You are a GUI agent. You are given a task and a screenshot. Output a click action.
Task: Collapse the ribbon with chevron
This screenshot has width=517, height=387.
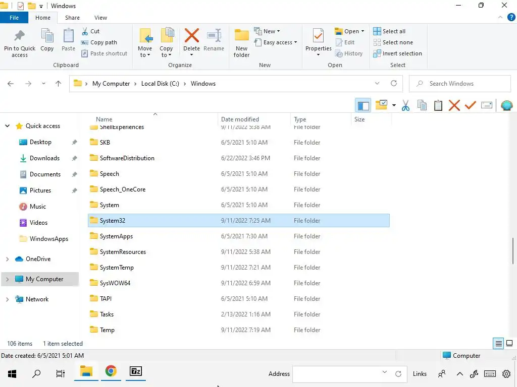coord(500,17)
